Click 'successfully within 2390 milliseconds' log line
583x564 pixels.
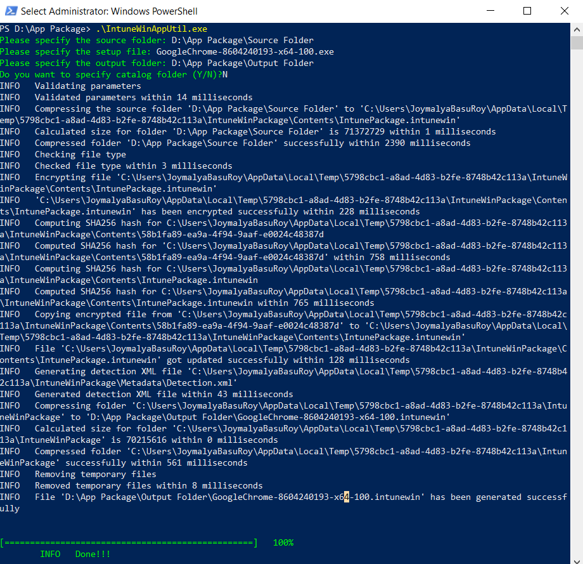pyautogui.click(x=235, y=143)
